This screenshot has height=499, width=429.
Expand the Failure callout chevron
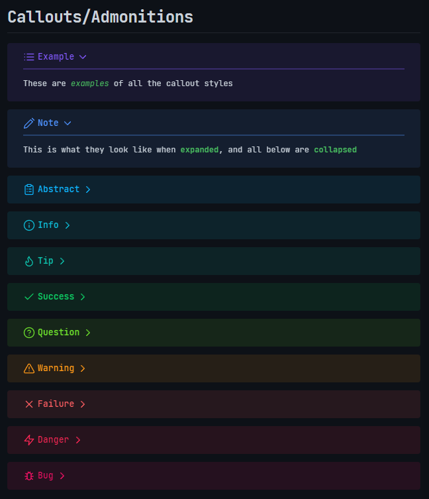(83, 404)
